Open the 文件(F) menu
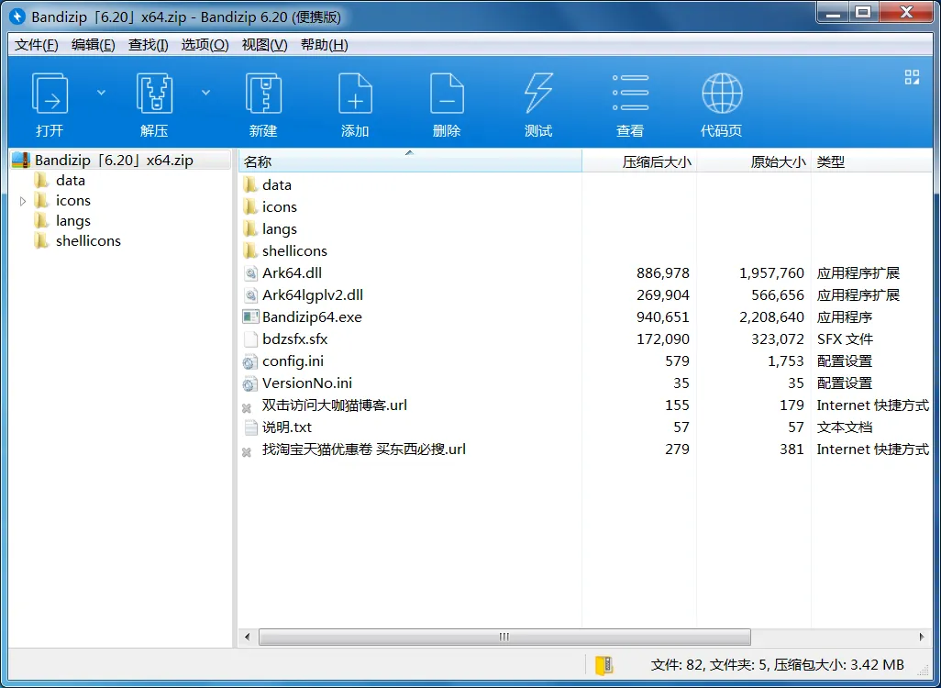 (36, 45)
